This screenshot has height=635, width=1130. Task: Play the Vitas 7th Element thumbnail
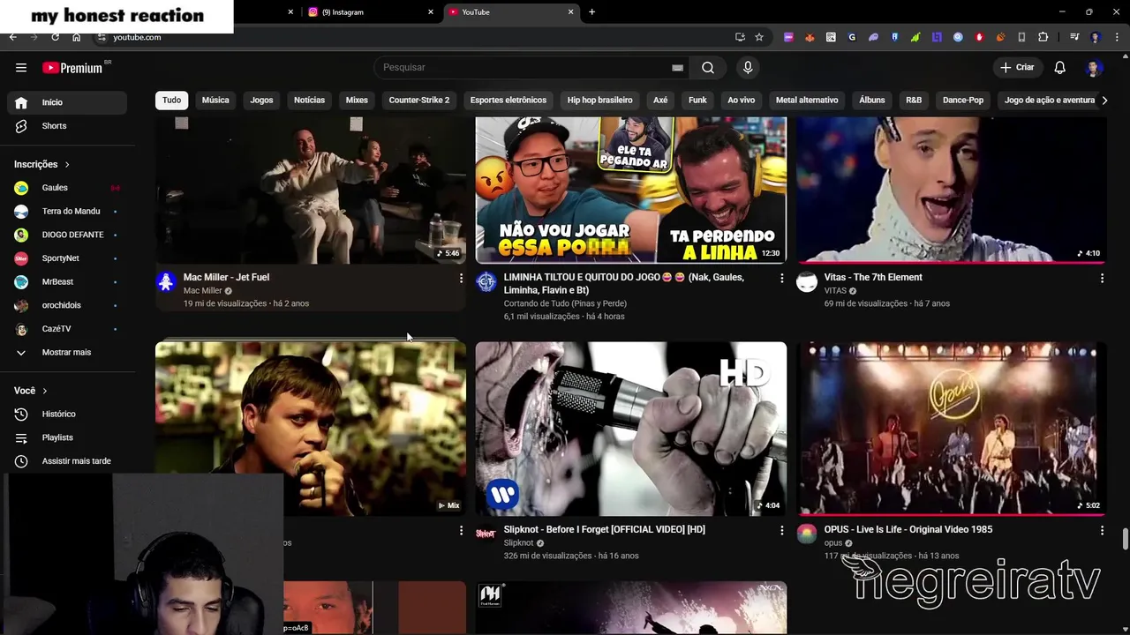(952, 190)
